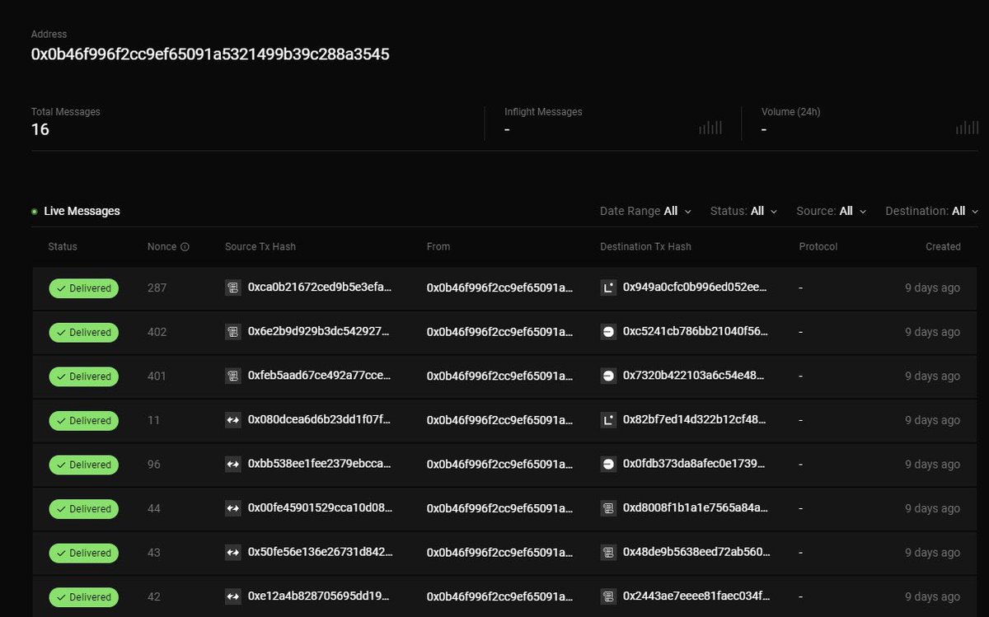Screen dimensions: 989x617
Task: Open destination transaction 0x48de9b5638eed72ab560
Action: pos(696,553)
